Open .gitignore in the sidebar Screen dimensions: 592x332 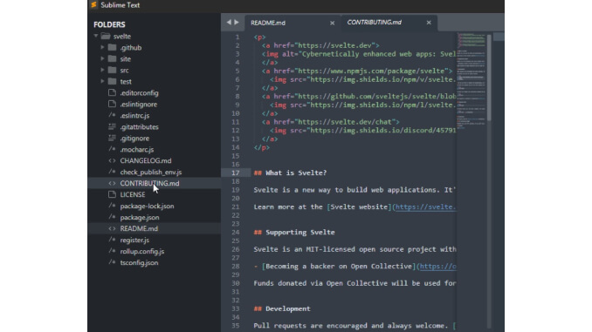(x=134, y=139)
